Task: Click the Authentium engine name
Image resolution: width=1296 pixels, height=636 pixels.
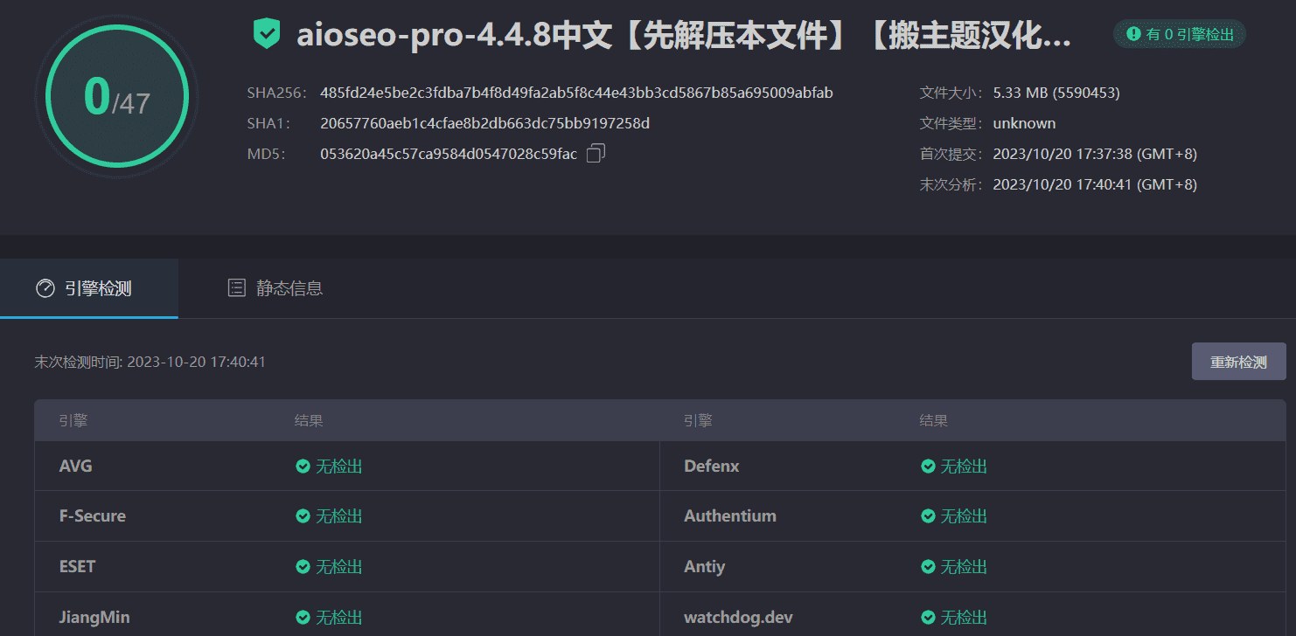Action: [x=730, y=516]
